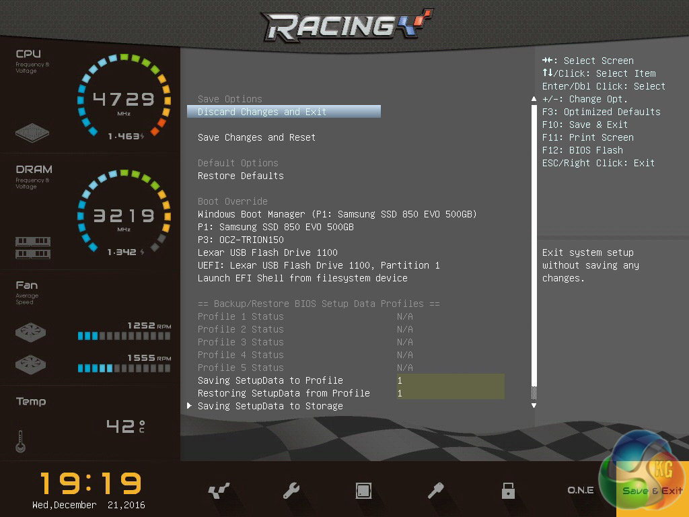The height and width of the screenshot is (517, 689).
Task: Click the scrollbar down arrow
Action: click(534, 406)
